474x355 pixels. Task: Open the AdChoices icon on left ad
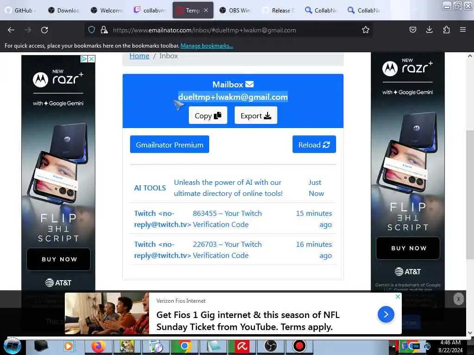coord(84,59)
